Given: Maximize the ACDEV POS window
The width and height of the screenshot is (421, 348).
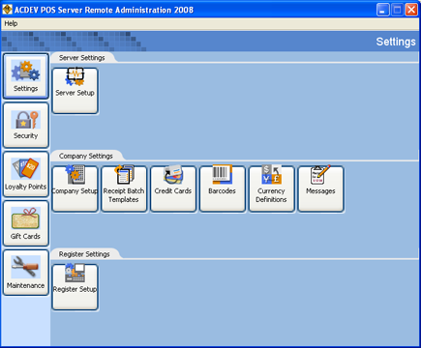Looking at the screenshot, I should 397,10.
